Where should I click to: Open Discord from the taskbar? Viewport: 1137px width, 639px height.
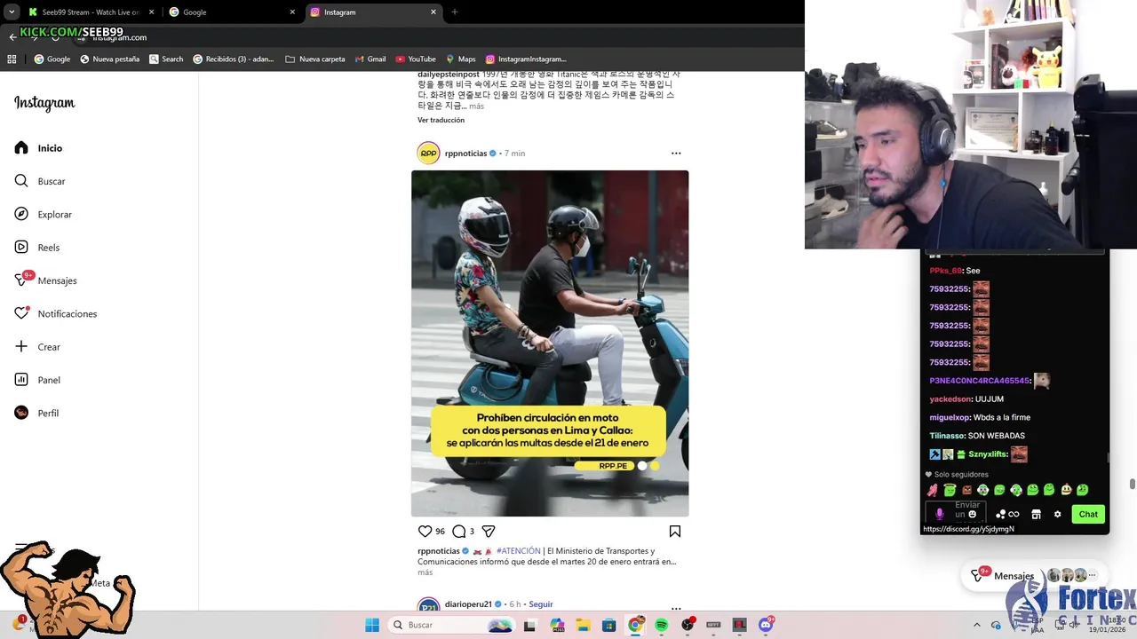766,625
